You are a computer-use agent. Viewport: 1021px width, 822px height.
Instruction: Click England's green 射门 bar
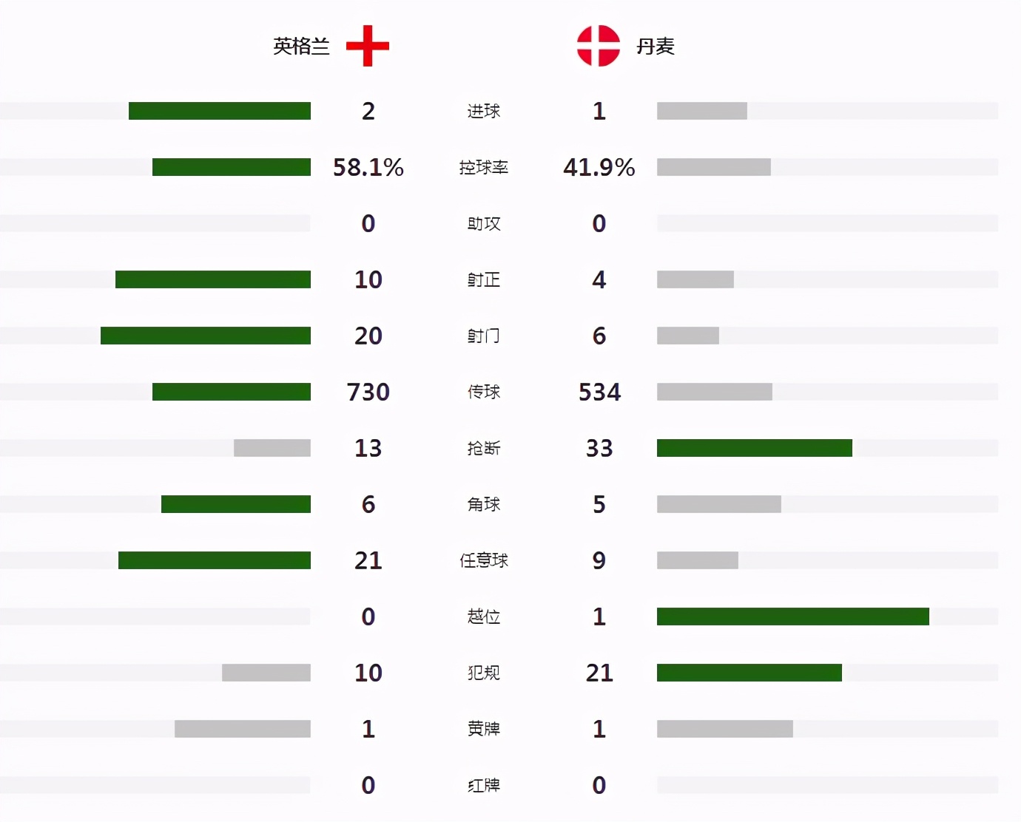coord(206,336)
